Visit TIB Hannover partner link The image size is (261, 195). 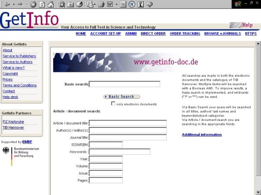pos(13,127)
